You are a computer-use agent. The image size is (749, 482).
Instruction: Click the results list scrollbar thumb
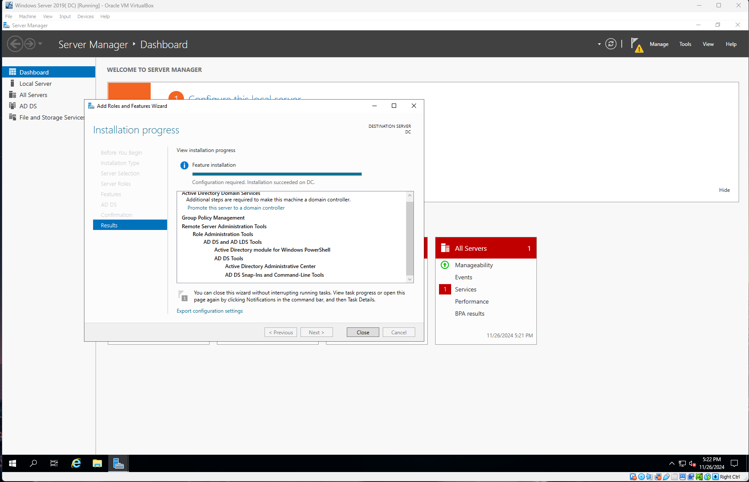coord(410,238)
